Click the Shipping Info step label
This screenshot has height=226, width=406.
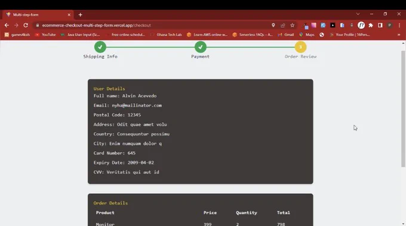pos(100,57)
